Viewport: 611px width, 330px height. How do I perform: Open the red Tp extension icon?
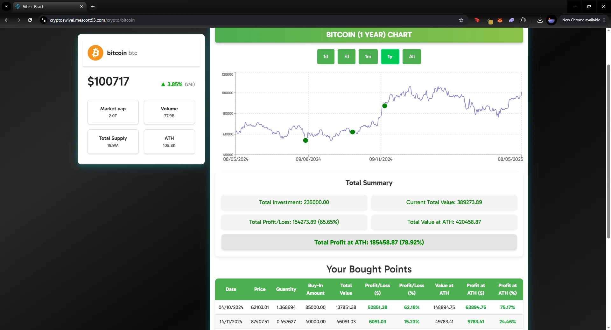coord(477,20)
